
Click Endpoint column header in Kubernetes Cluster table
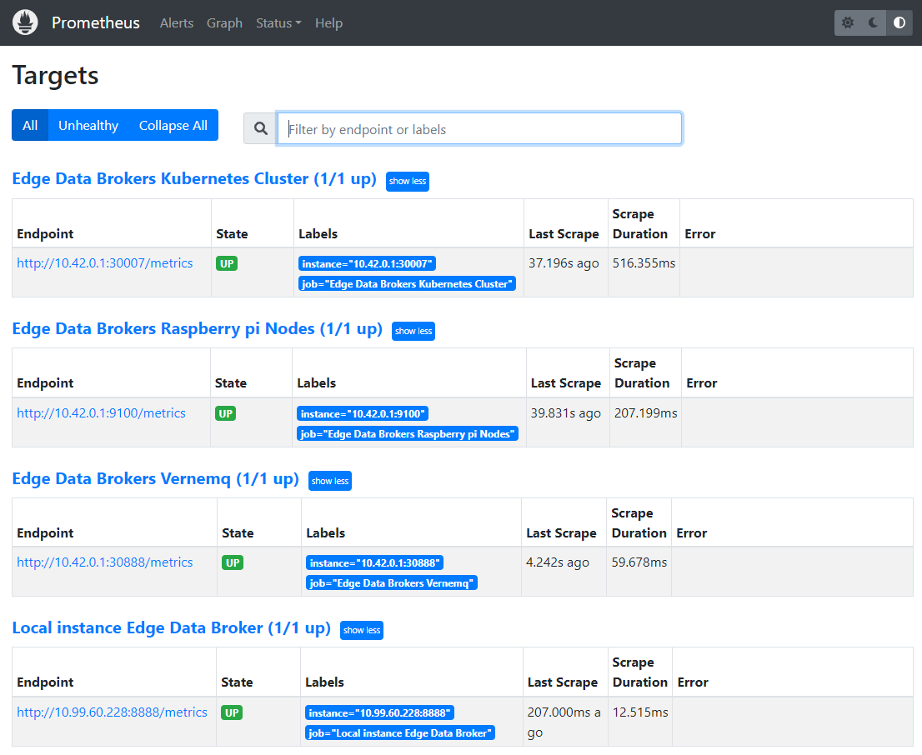(45, 233)
